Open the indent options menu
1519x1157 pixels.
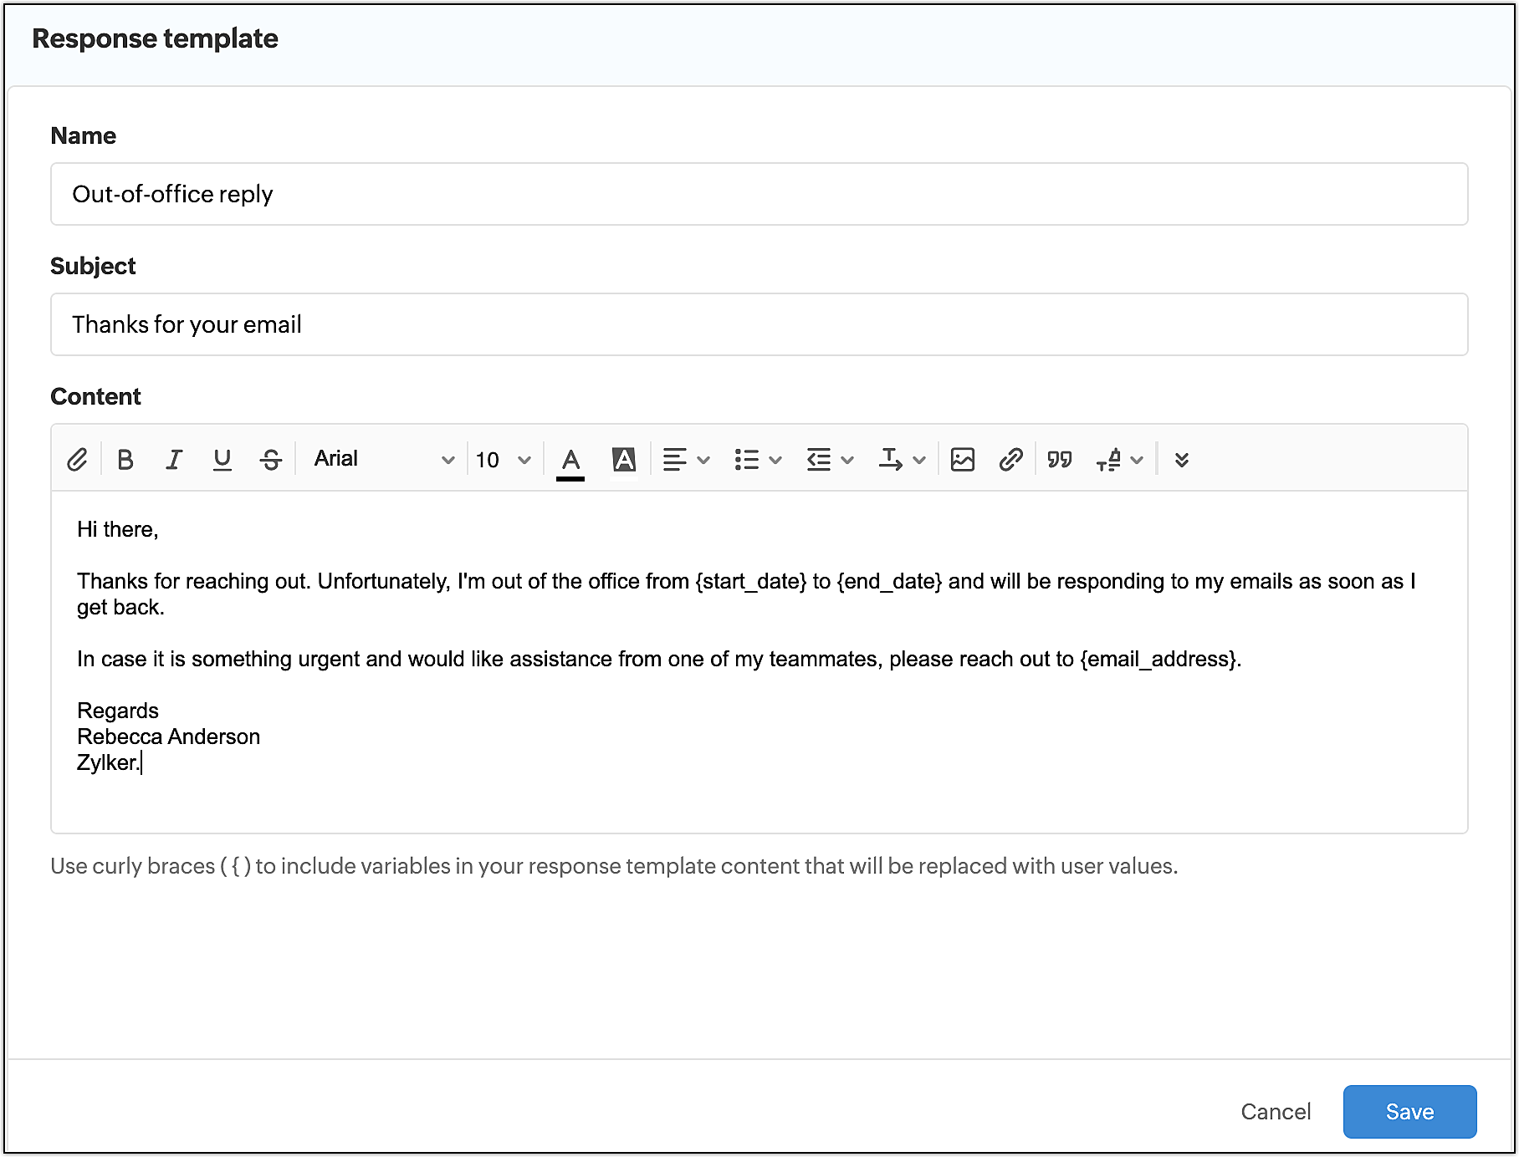pyautogui.click(x=830, y=459)
